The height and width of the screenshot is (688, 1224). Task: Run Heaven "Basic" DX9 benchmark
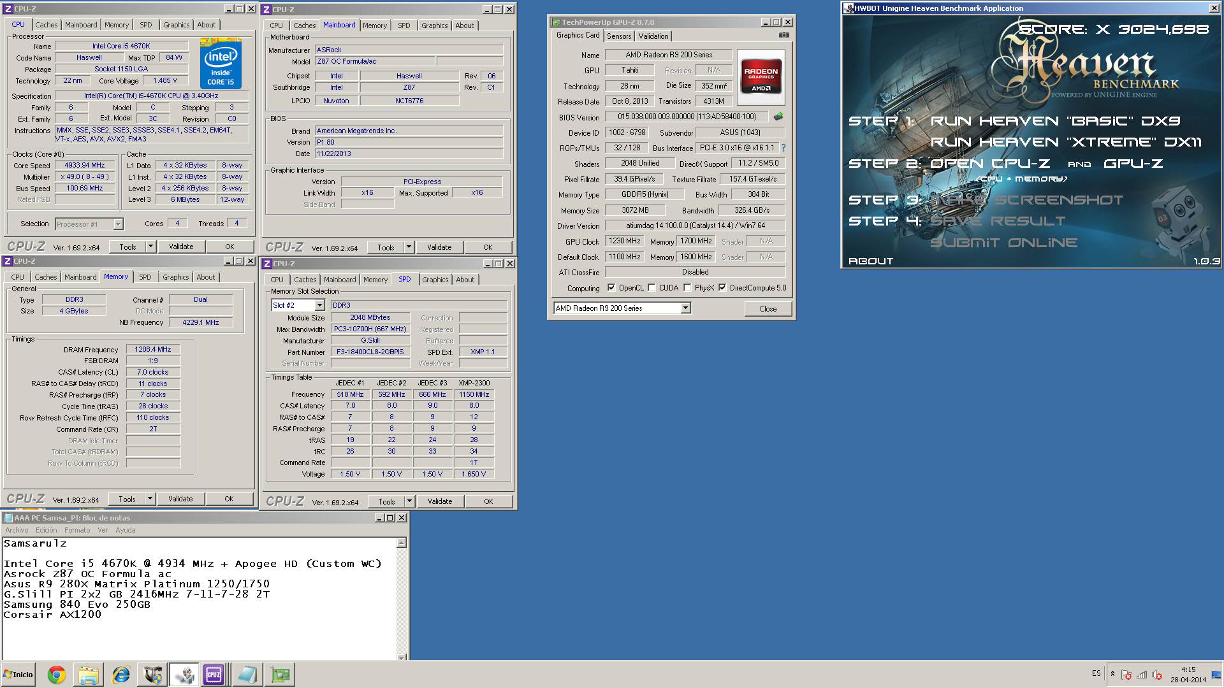pyautogui.click(x=1055, y=121)
